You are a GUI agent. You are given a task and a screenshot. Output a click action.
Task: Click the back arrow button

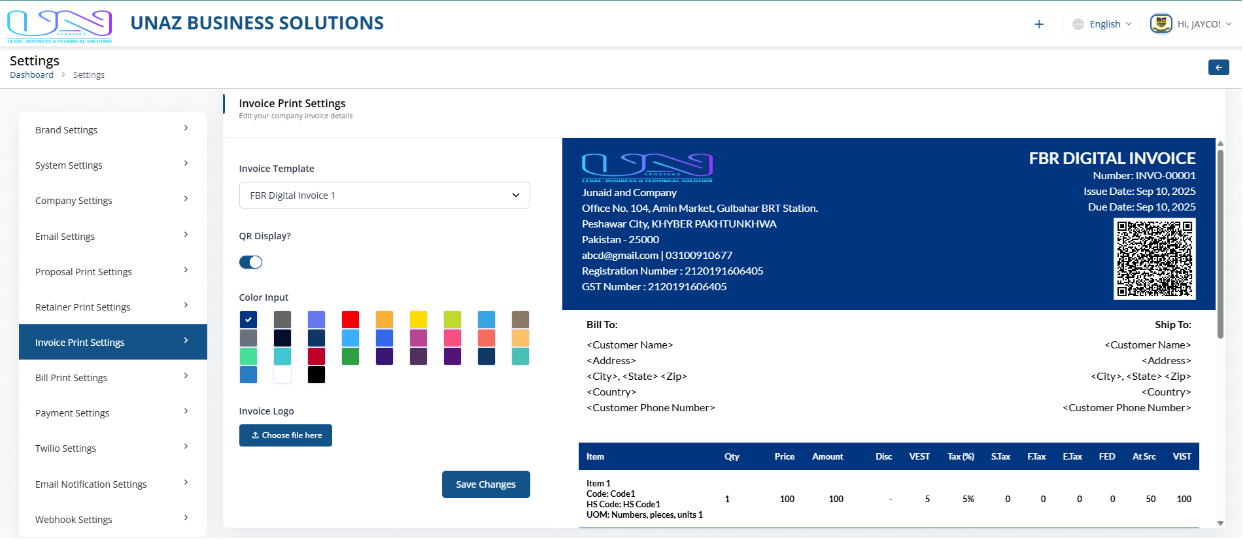point(1218,67)
